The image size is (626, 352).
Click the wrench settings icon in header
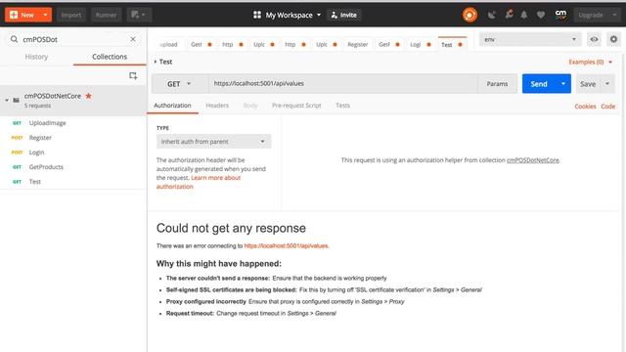click(509, 15)
